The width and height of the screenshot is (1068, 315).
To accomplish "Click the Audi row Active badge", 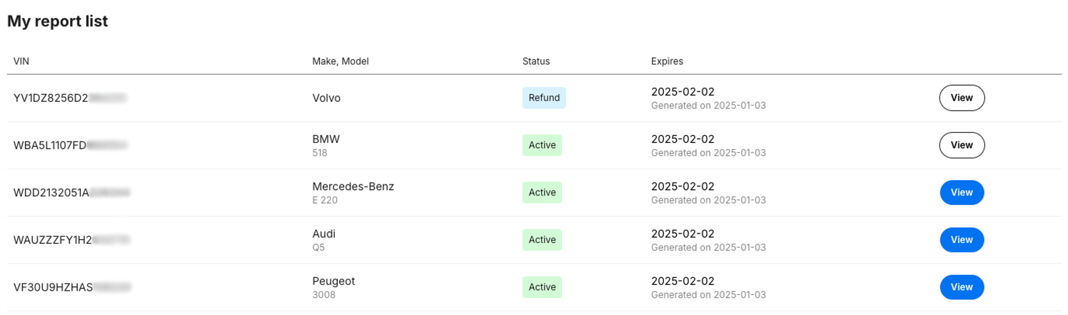I will point(542,240).
